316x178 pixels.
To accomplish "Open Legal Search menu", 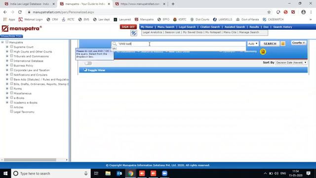I will (187, 27).
